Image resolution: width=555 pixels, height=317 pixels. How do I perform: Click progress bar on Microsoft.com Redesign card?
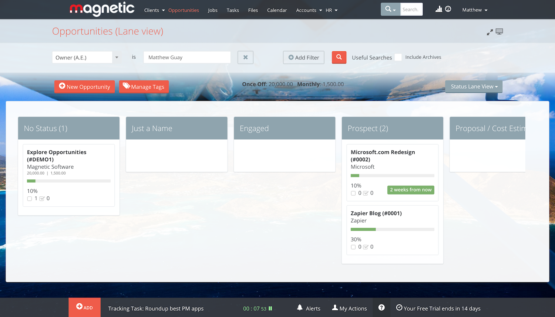(393, 176)
